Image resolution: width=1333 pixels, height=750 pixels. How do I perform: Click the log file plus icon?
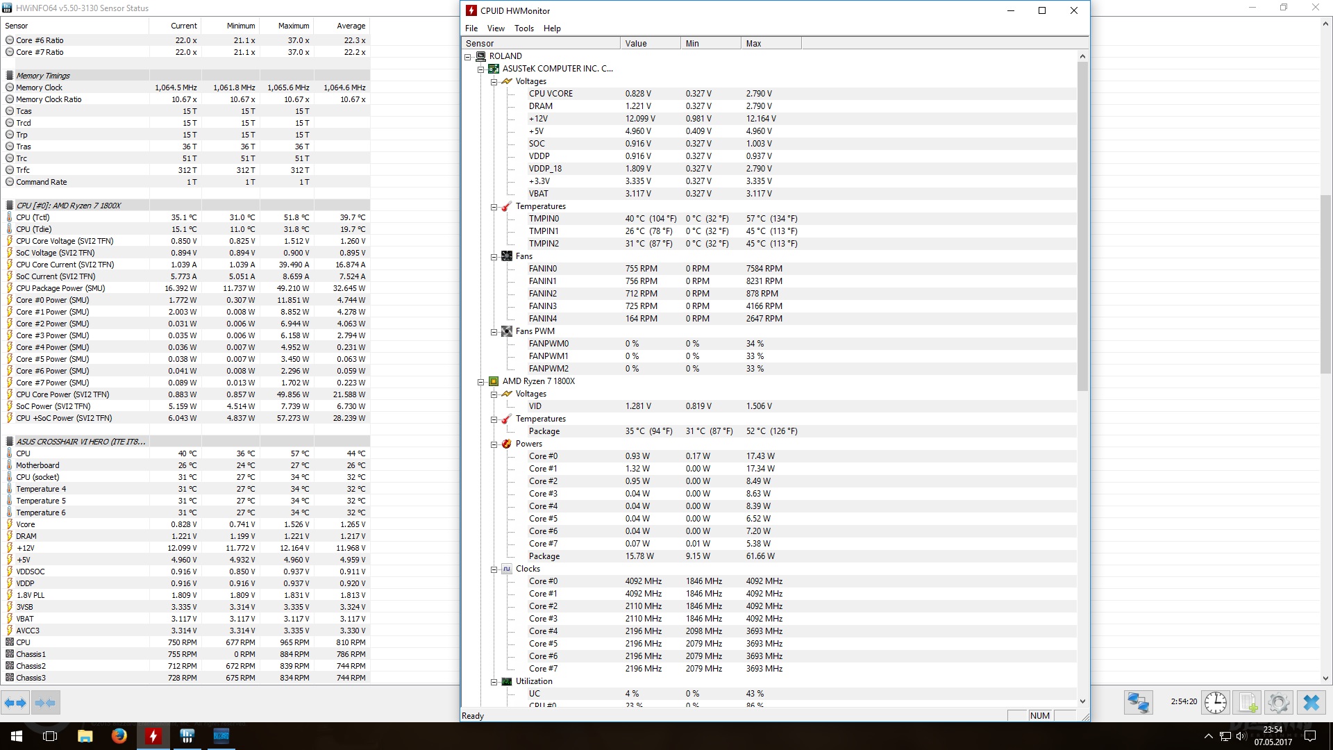[x=1248, y=703]
